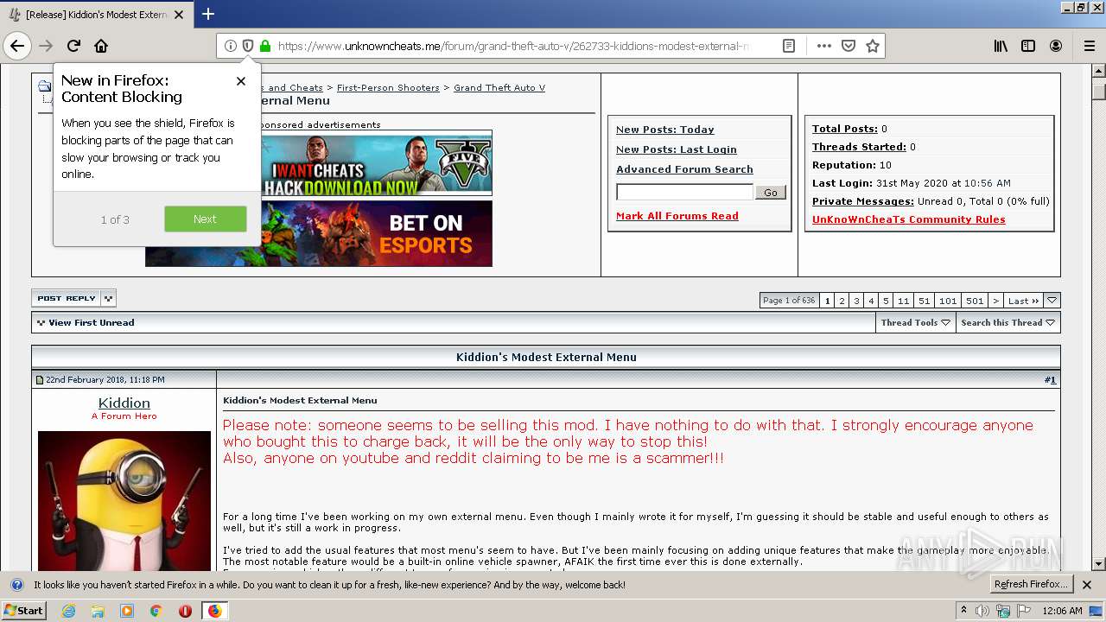The image size is (1106, 622).
Task: Launch Chrome from taskbar
Action: click(156, 611)
